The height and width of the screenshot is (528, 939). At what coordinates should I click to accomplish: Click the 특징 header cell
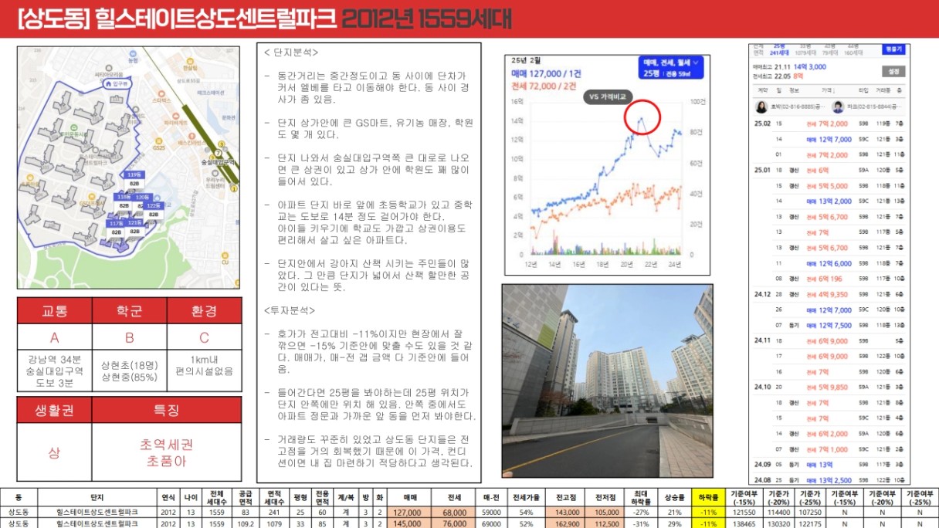pos(167,410)
